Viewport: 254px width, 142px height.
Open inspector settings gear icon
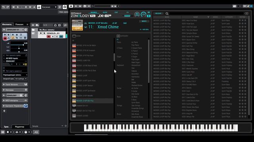pyautogui.click(x=4, y=111)
